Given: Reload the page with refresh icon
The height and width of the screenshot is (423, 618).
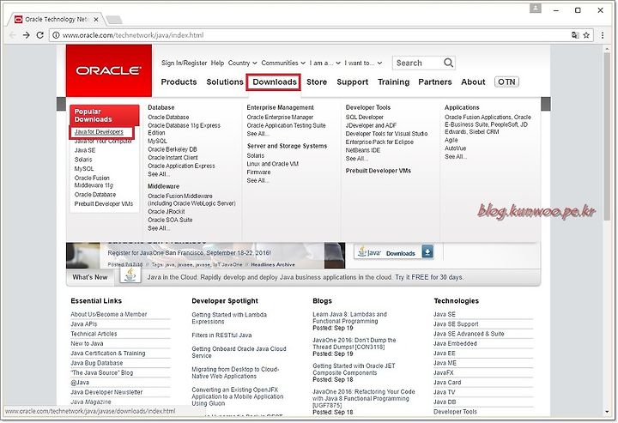Looking at the screenshot, I should [x=39, y=35].
